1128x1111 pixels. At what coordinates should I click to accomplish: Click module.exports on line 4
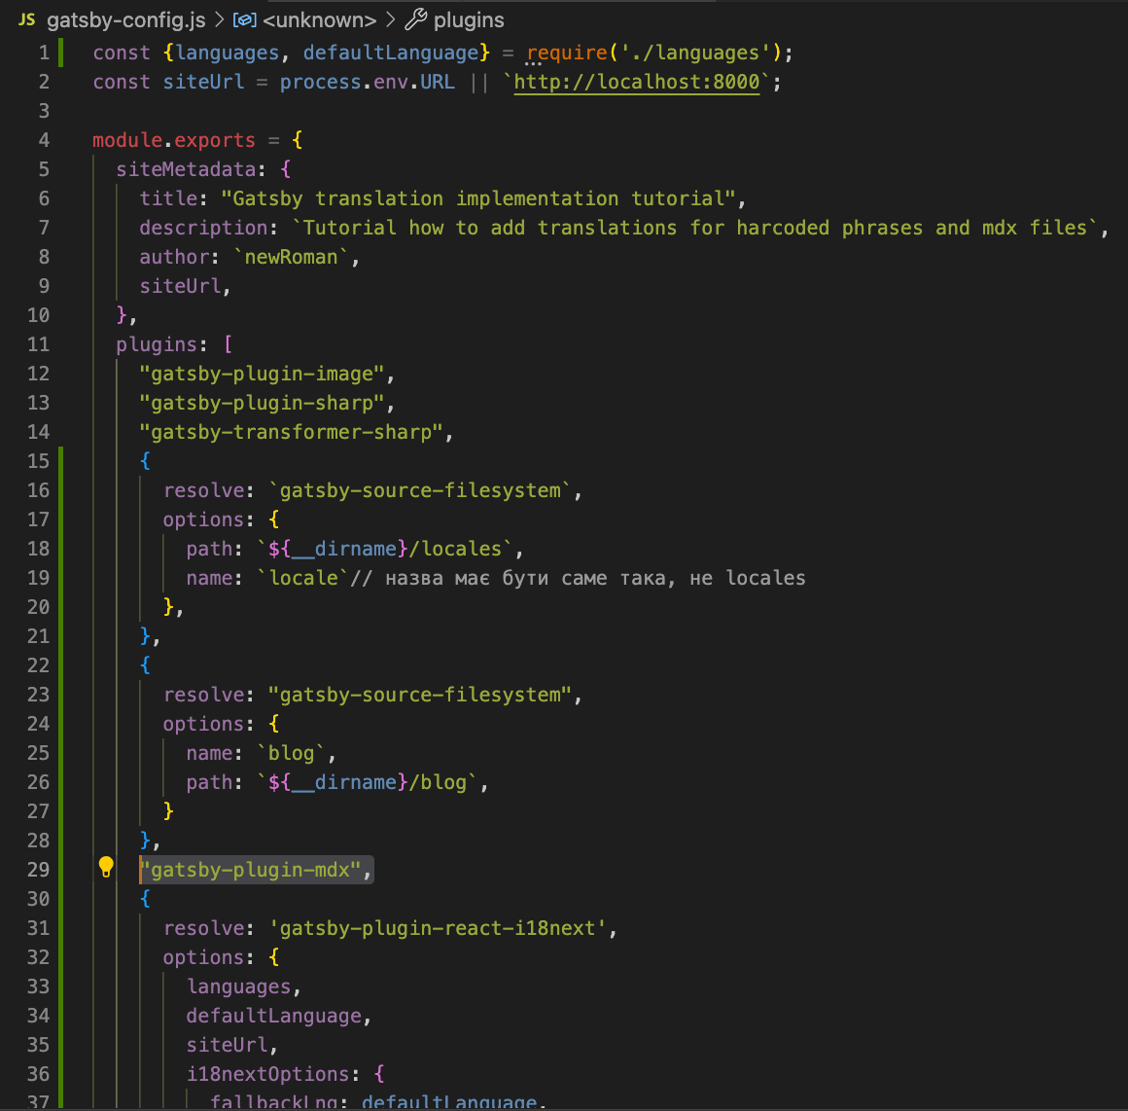pos(174,140)
